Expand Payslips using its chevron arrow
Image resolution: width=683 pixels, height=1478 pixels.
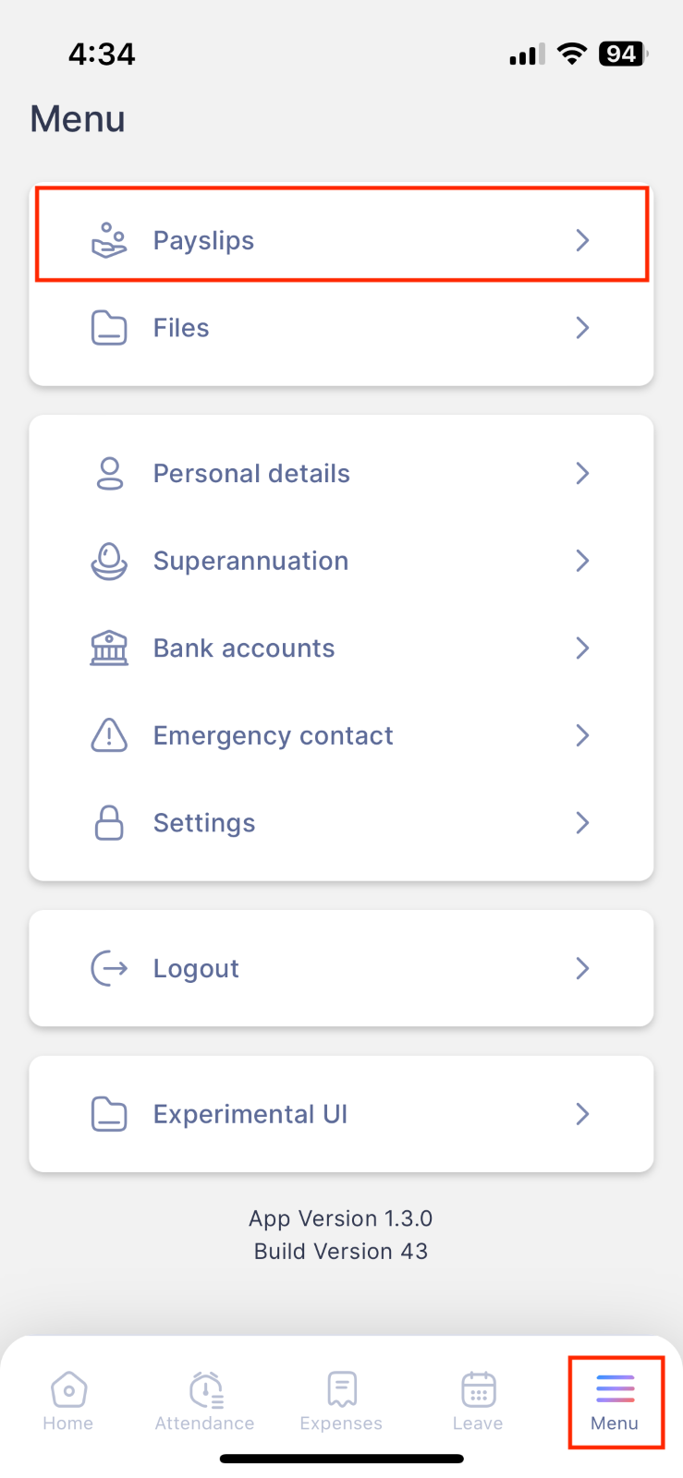click(x=582, y=240)
